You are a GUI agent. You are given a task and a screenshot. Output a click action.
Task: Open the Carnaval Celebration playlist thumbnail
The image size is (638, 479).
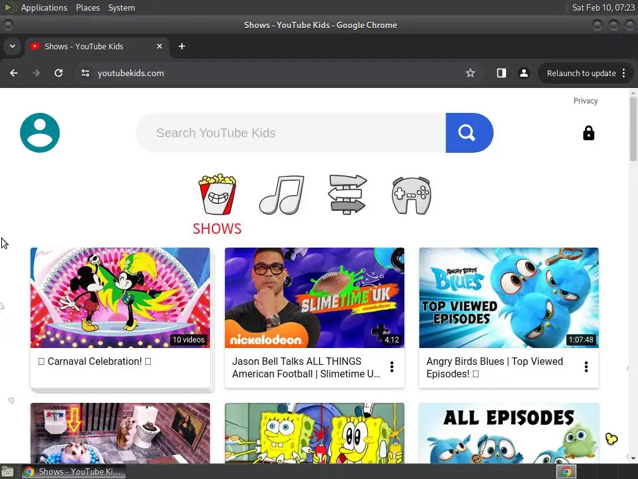(120, 298)
